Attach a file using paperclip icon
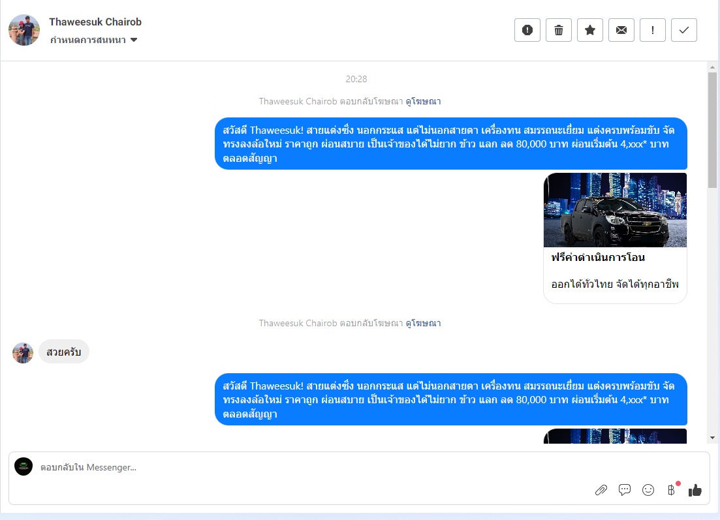The height and width of the screenshot is (520, 720). pyautogui.click(x=601, y=490)
